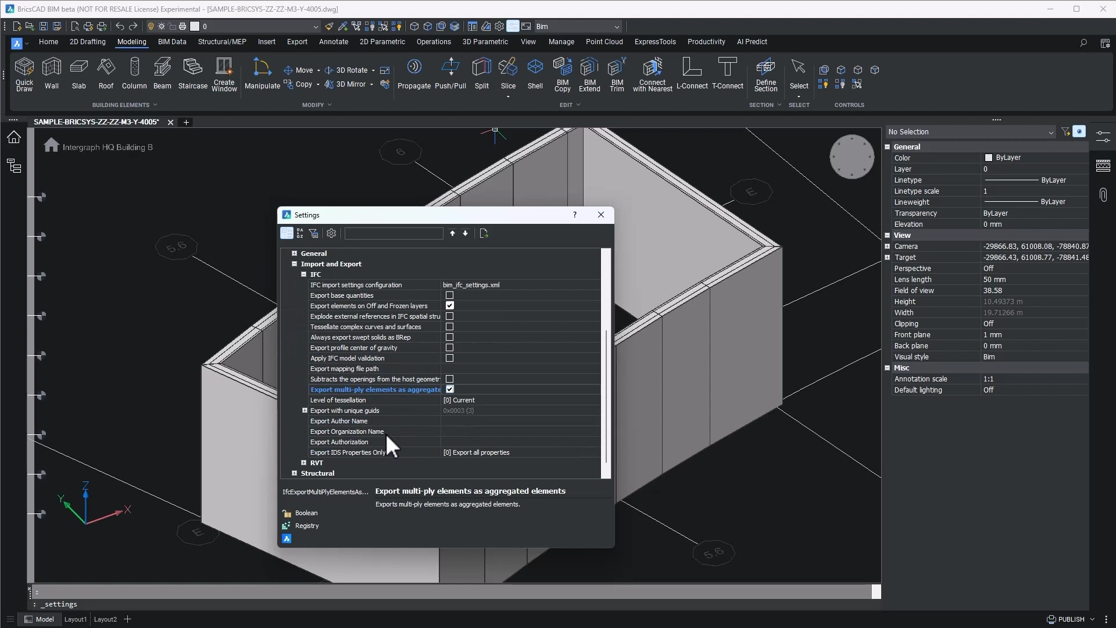Viewport: 1116px width, 628px height.
Task: Uncheck Export elements on Off and Frozen layers
Action: click(x=449, y=306)
